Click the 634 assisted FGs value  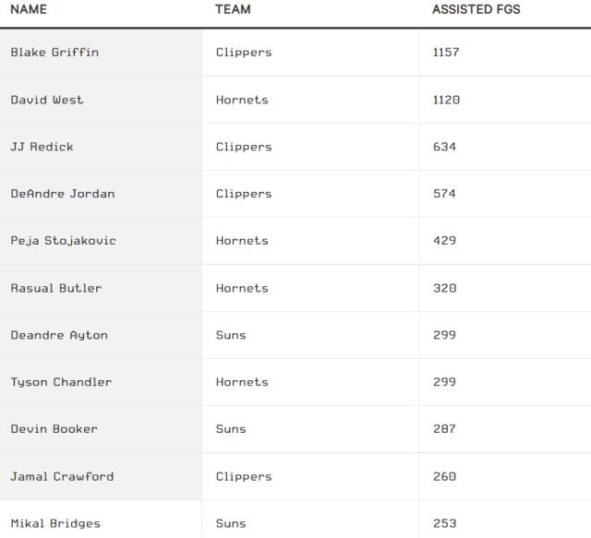point(444,147)
